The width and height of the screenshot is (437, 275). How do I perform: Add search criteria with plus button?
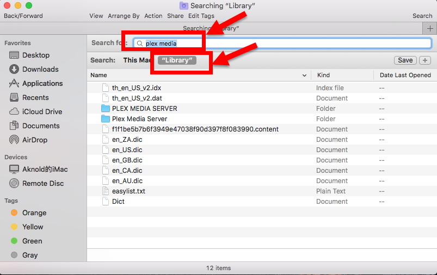pos(425,60)
